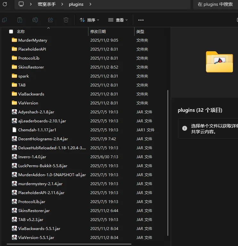Click DeluxeHubReloaded jar file icon
The width and height of the screenshot is (238, 246).
tap(14, 148)
